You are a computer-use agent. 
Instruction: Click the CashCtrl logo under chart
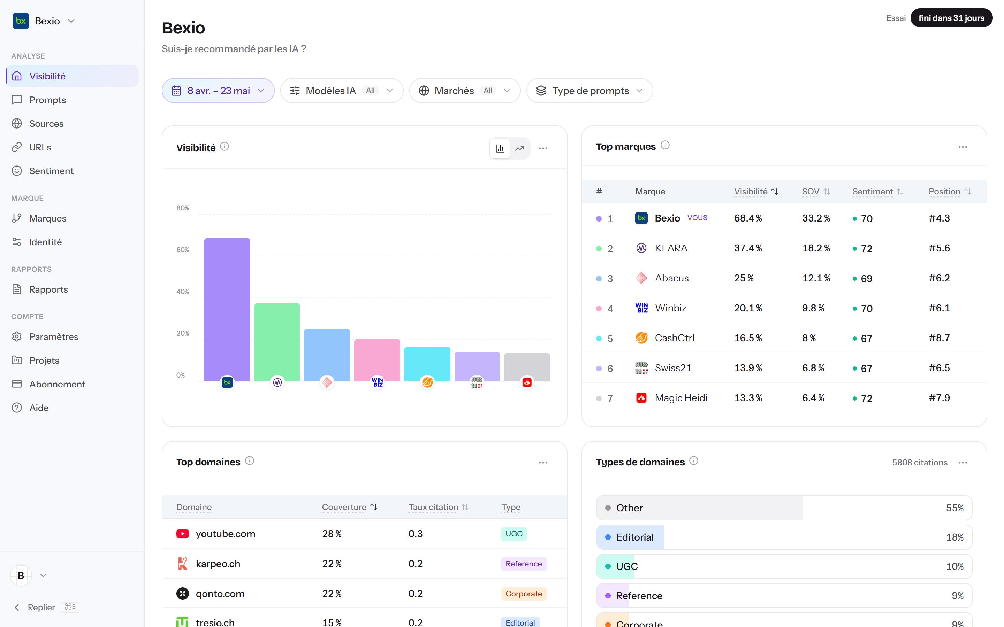[427, 382]
